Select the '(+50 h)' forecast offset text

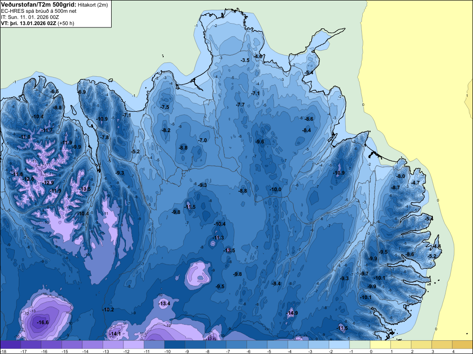click(x=66, y=23)
